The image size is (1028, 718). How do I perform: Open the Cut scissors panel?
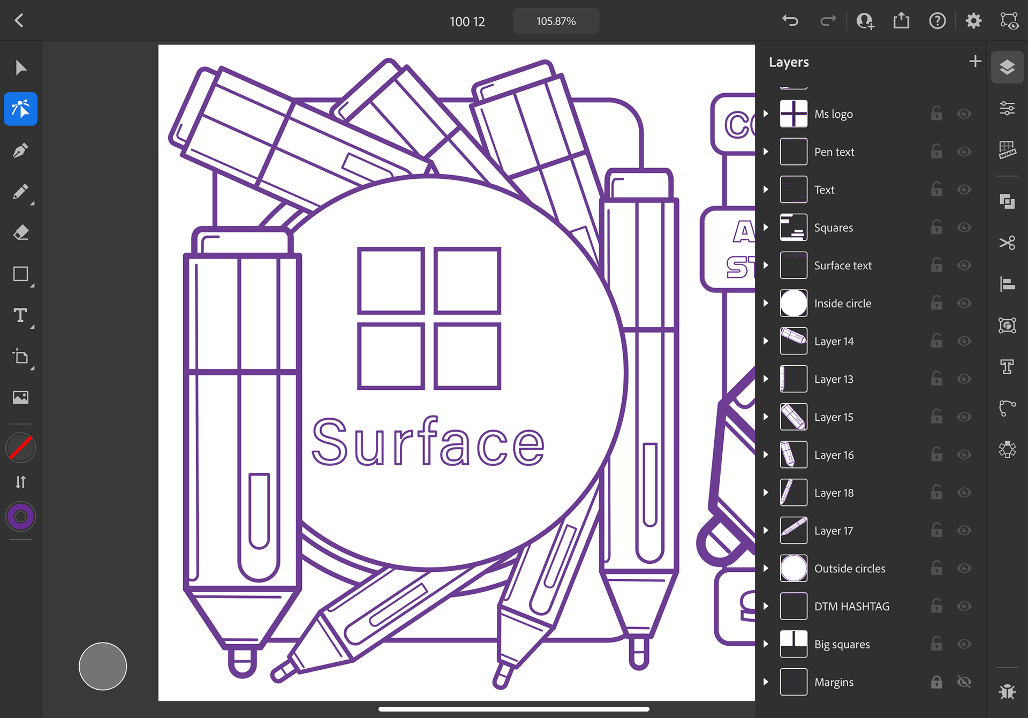(x=1007, y=243)
